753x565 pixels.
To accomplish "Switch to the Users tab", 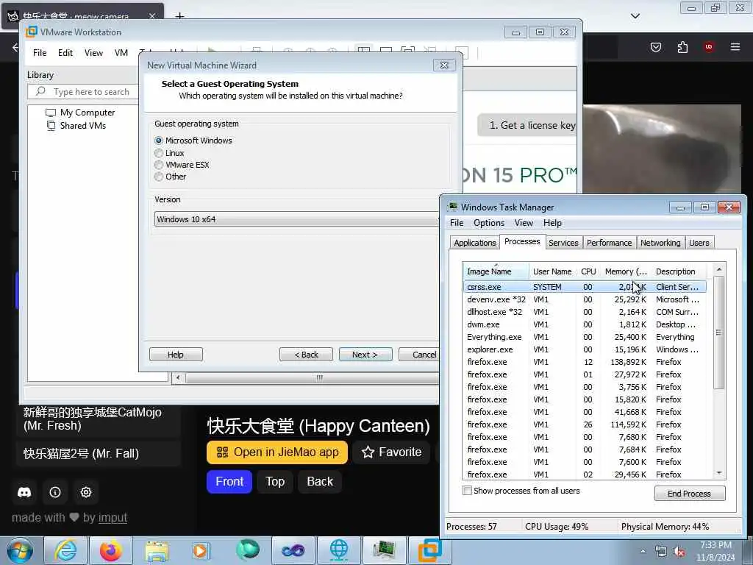I will tap(699, 243).
